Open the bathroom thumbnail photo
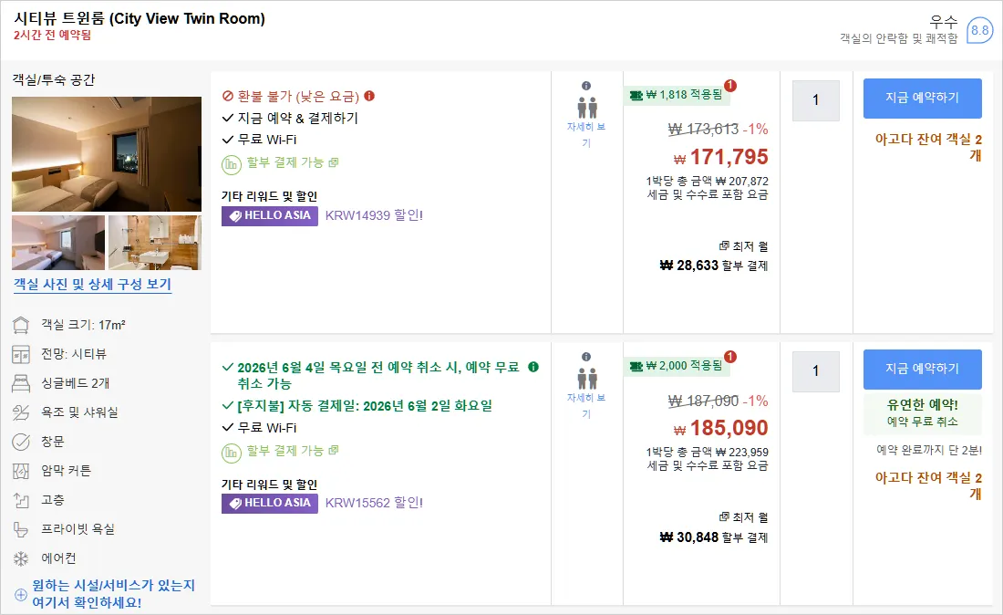Viewport: 1003px width, 615px height. (x=155, y=243)
